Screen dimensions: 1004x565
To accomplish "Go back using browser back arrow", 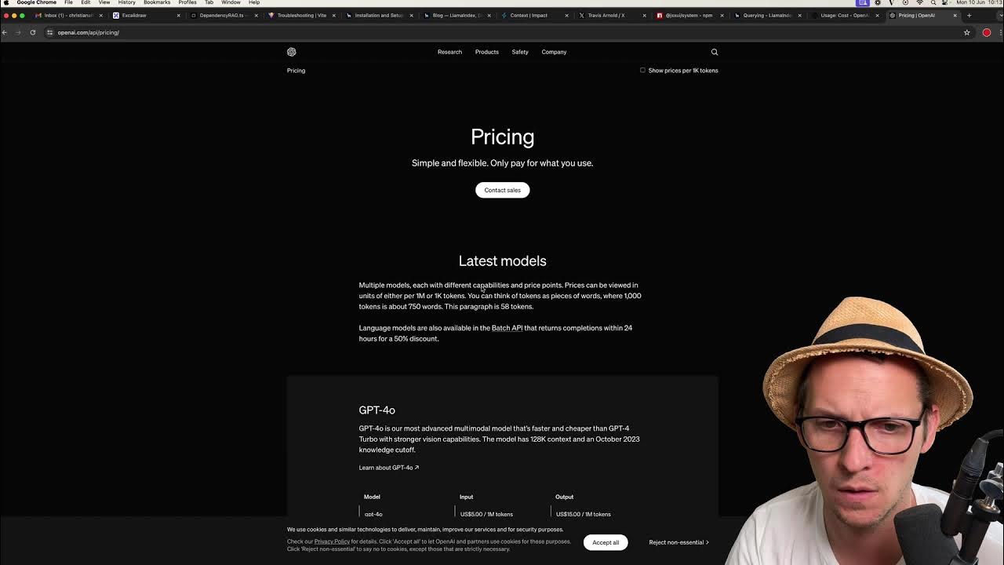I will tap(5, 32).
